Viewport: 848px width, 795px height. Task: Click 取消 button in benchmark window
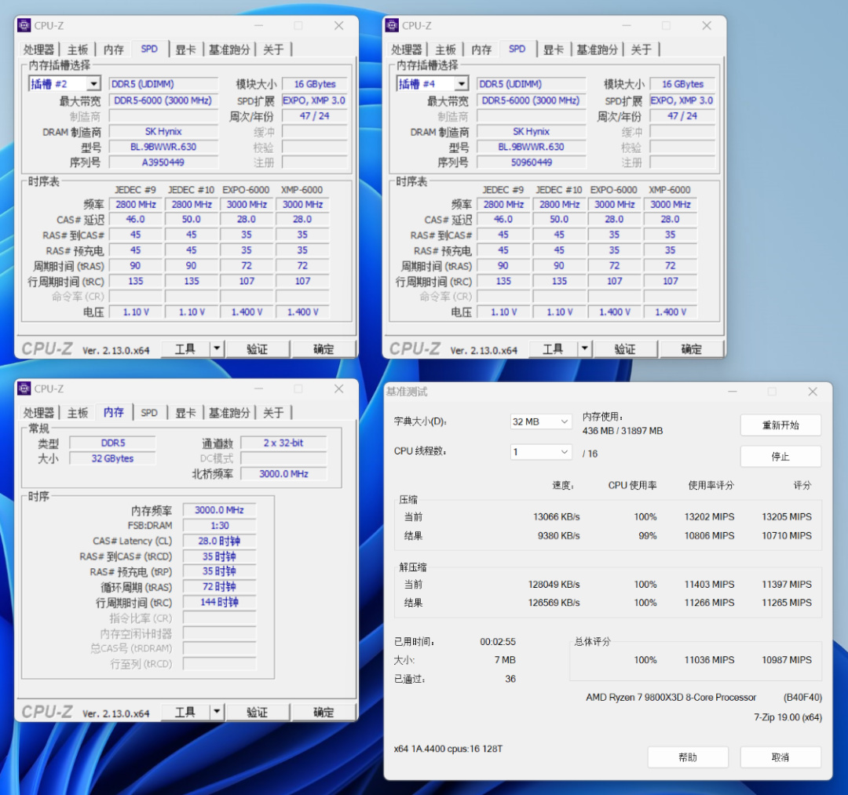[780, 757]
